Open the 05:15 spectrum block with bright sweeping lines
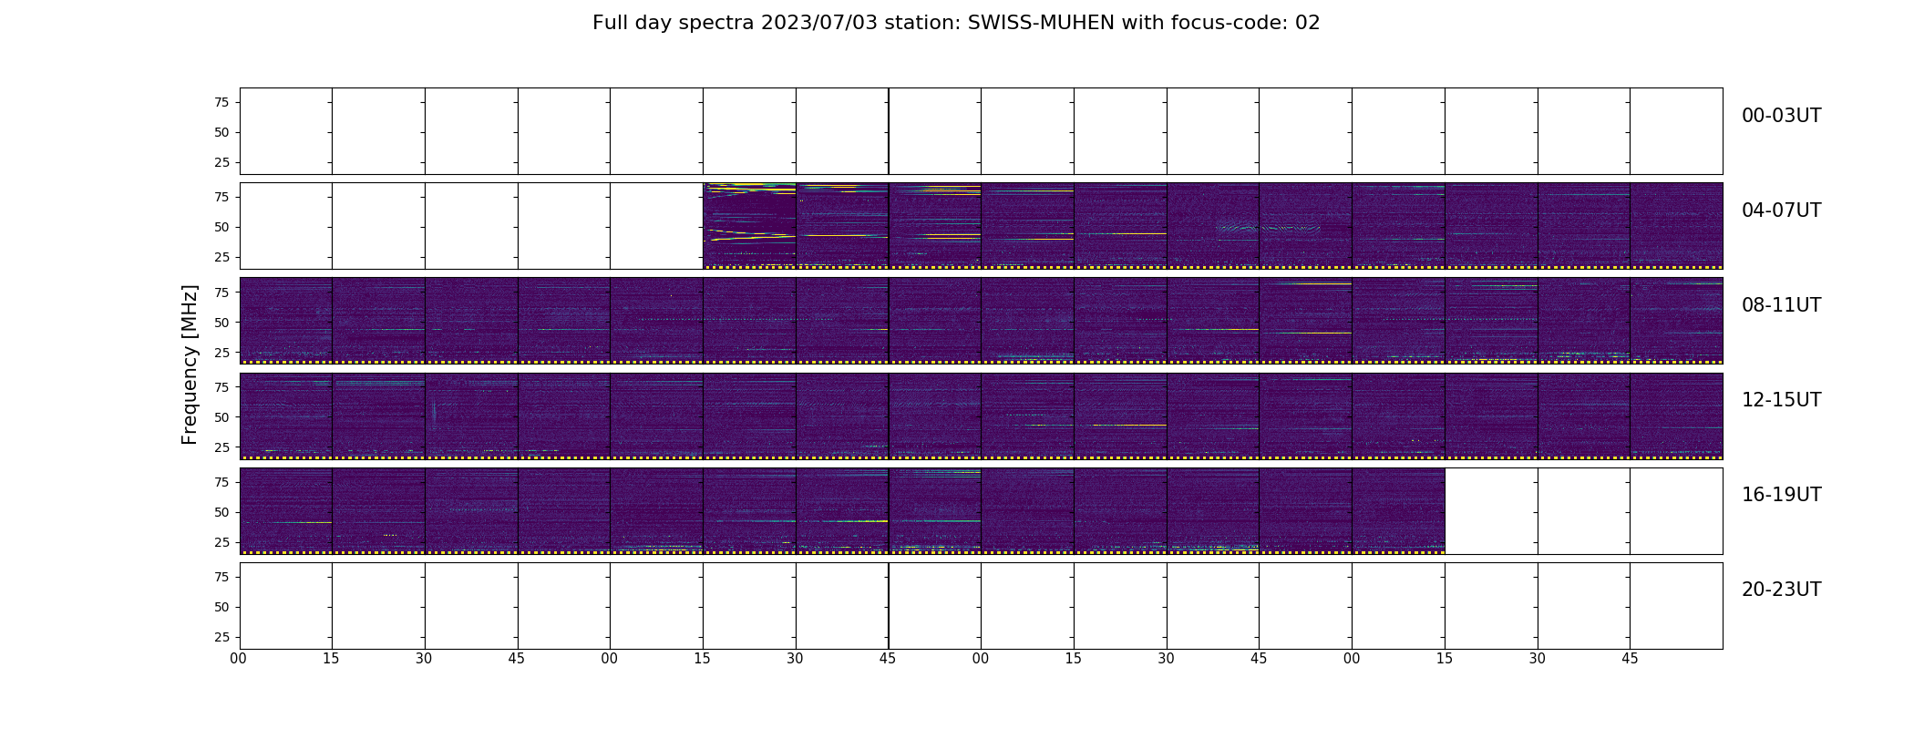The width and height of the screenshot is (1914, 729). coord(749,226)
